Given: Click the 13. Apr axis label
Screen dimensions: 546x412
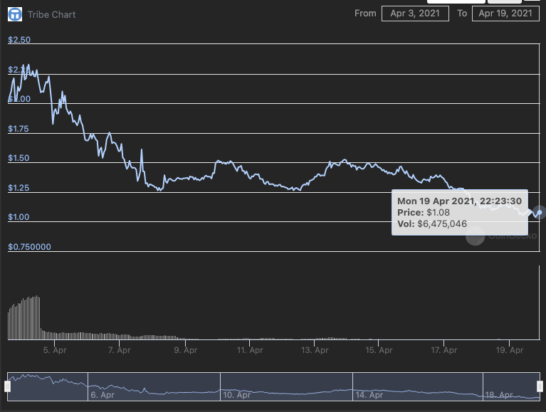Looking at the screenshot, I should point(315,350).
